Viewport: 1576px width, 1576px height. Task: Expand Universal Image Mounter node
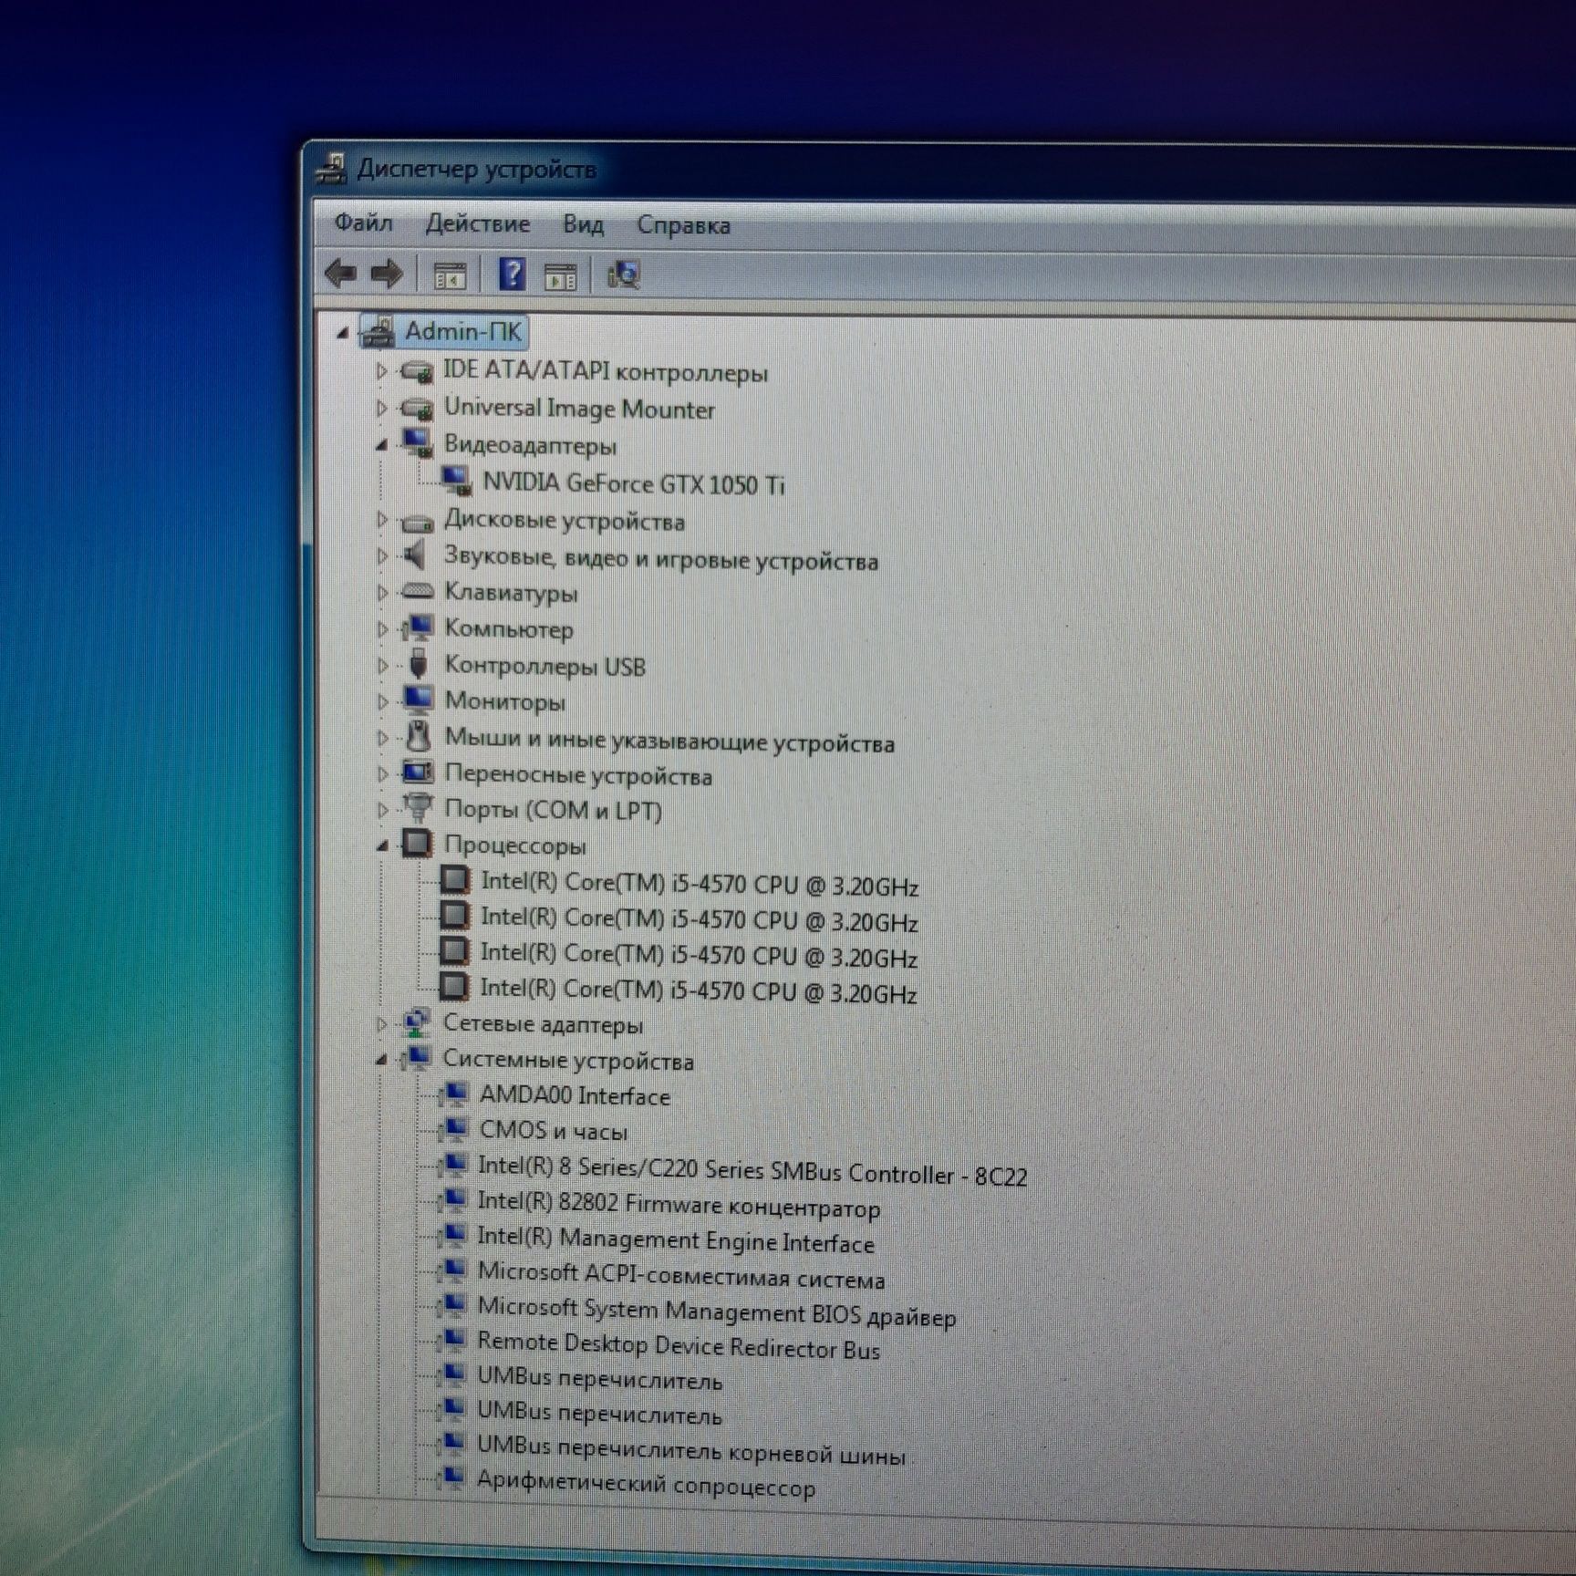click(382, 408)
